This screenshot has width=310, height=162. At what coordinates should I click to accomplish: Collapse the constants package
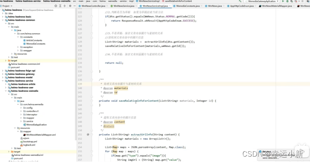[18, 37]
